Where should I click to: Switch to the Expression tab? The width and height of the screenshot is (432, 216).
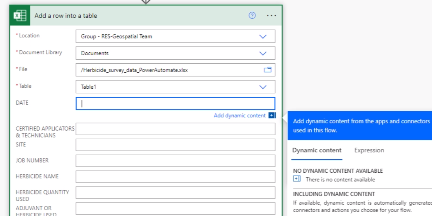(x=369, y=150)
